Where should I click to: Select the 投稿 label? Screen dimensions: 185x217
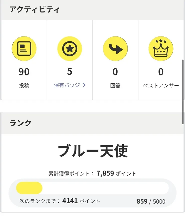pyautogui.click(x=24, y=86)
